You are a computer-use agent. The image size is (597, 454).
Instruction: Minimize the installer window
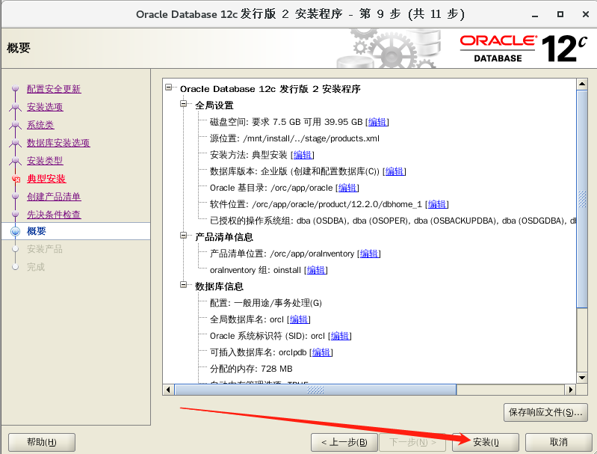tap(535, 14)
